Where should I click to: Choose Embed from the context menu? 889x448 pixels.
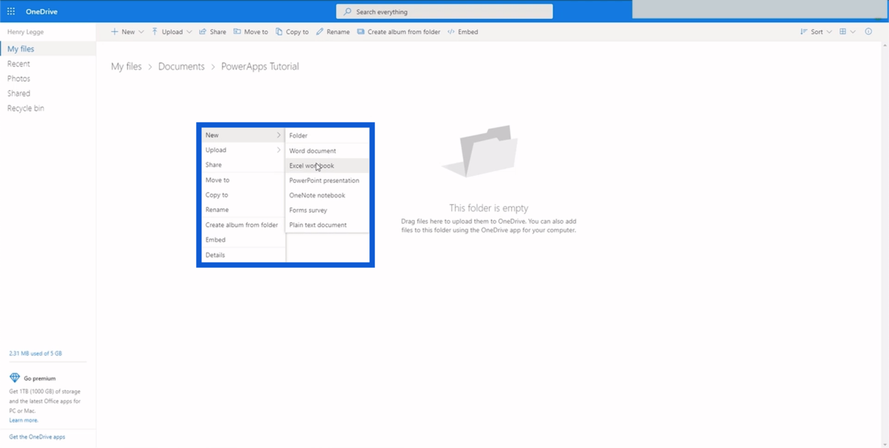coord(243,239)
